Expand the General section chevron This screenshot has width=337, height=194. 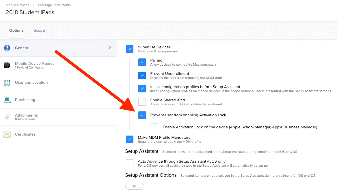110,47
